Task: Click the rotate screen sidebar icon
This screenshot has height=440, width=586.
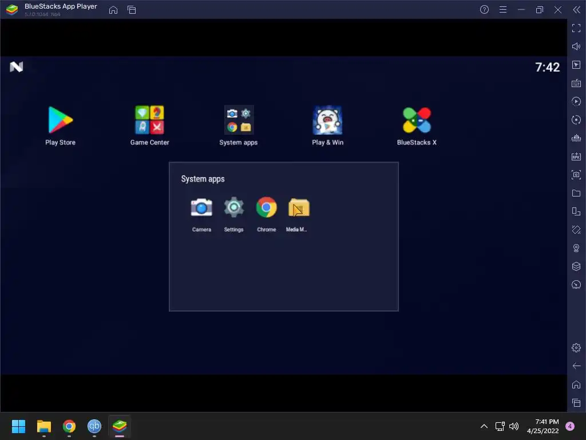Action: pyautogui.click(x=576, y=211)
